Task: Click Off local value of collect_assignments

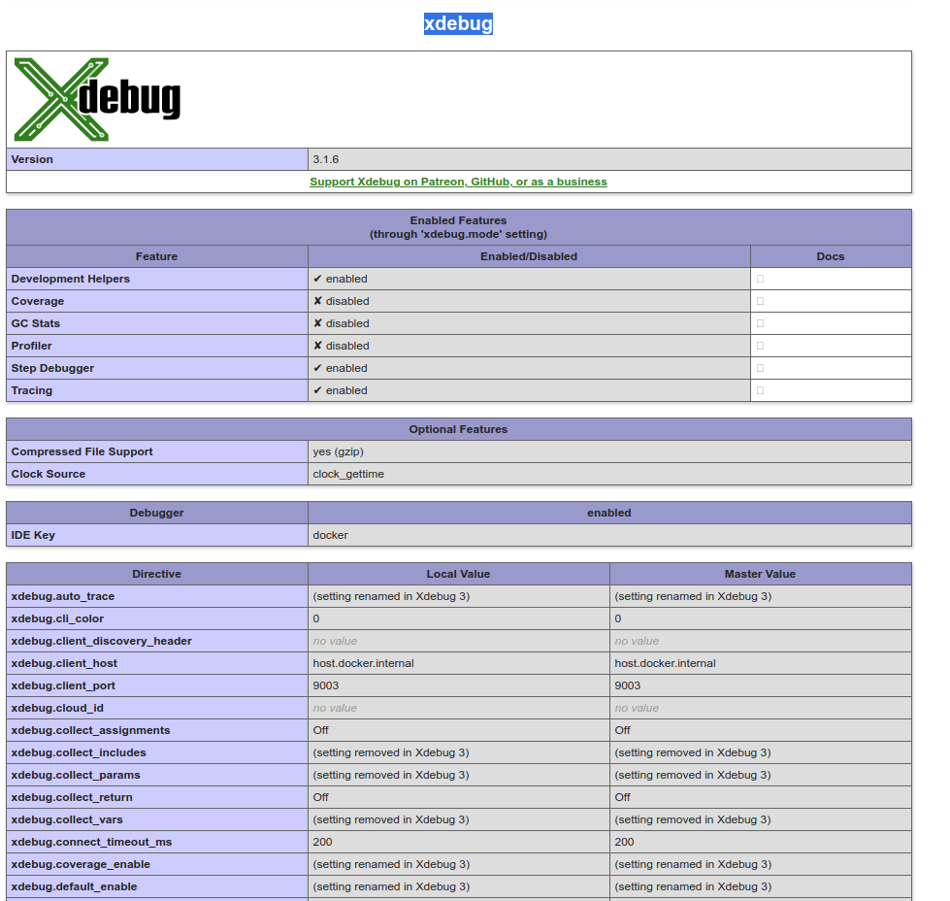Action: [x=320, y=731]
